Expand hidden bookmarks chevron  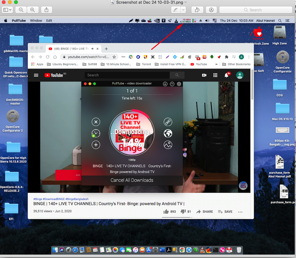[216, 64]
